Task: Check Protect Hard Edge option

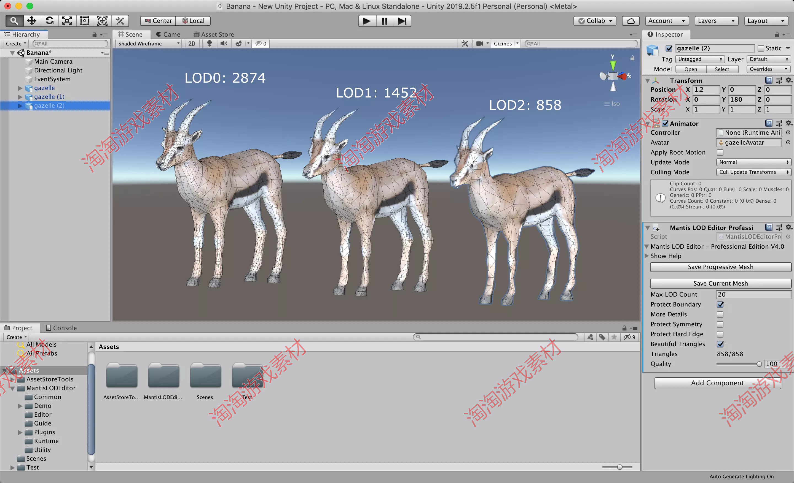Action: tap(720, 334)
